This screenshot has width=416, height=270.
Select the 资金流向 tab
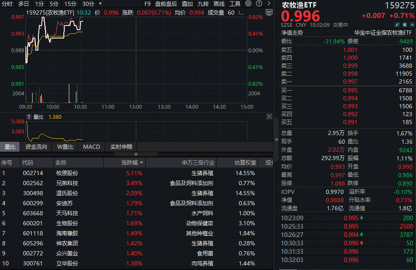36,147
